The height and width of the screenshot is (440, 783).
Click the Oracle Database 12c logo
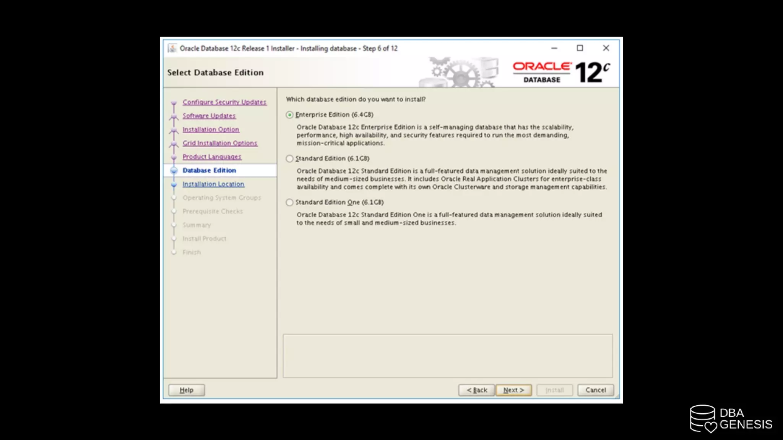pyautogui.click(x=561, y=72)
